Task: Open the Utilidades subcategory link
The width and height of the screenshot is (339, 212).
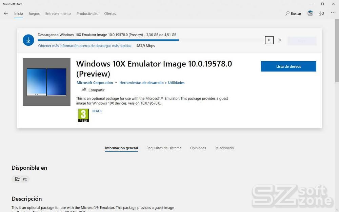Action: point(176,83)
